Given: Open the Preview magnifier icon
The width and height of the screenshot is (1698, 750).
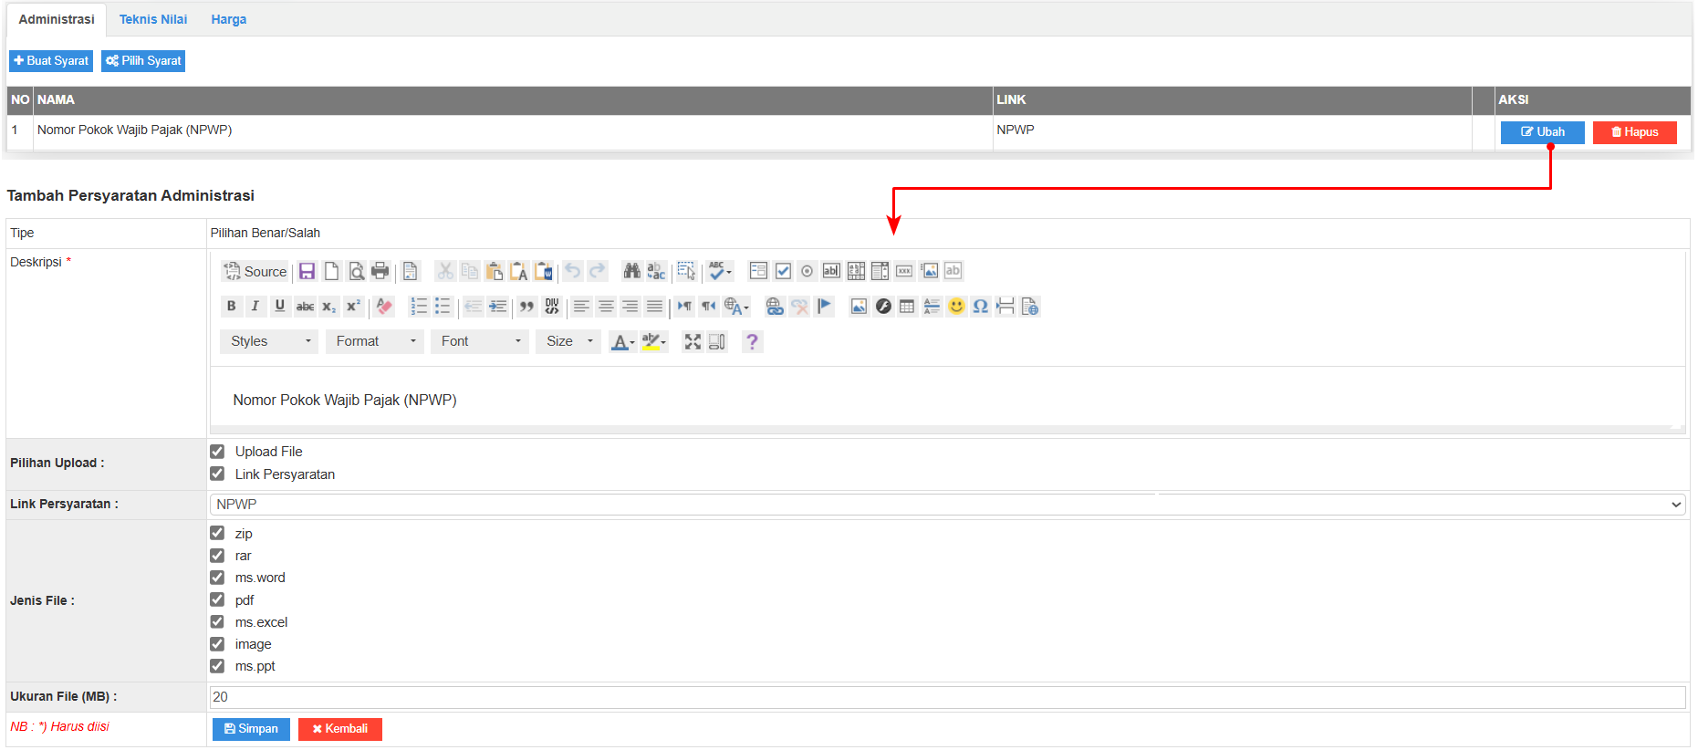Looking at the screenshot, I should pos(357,271).
